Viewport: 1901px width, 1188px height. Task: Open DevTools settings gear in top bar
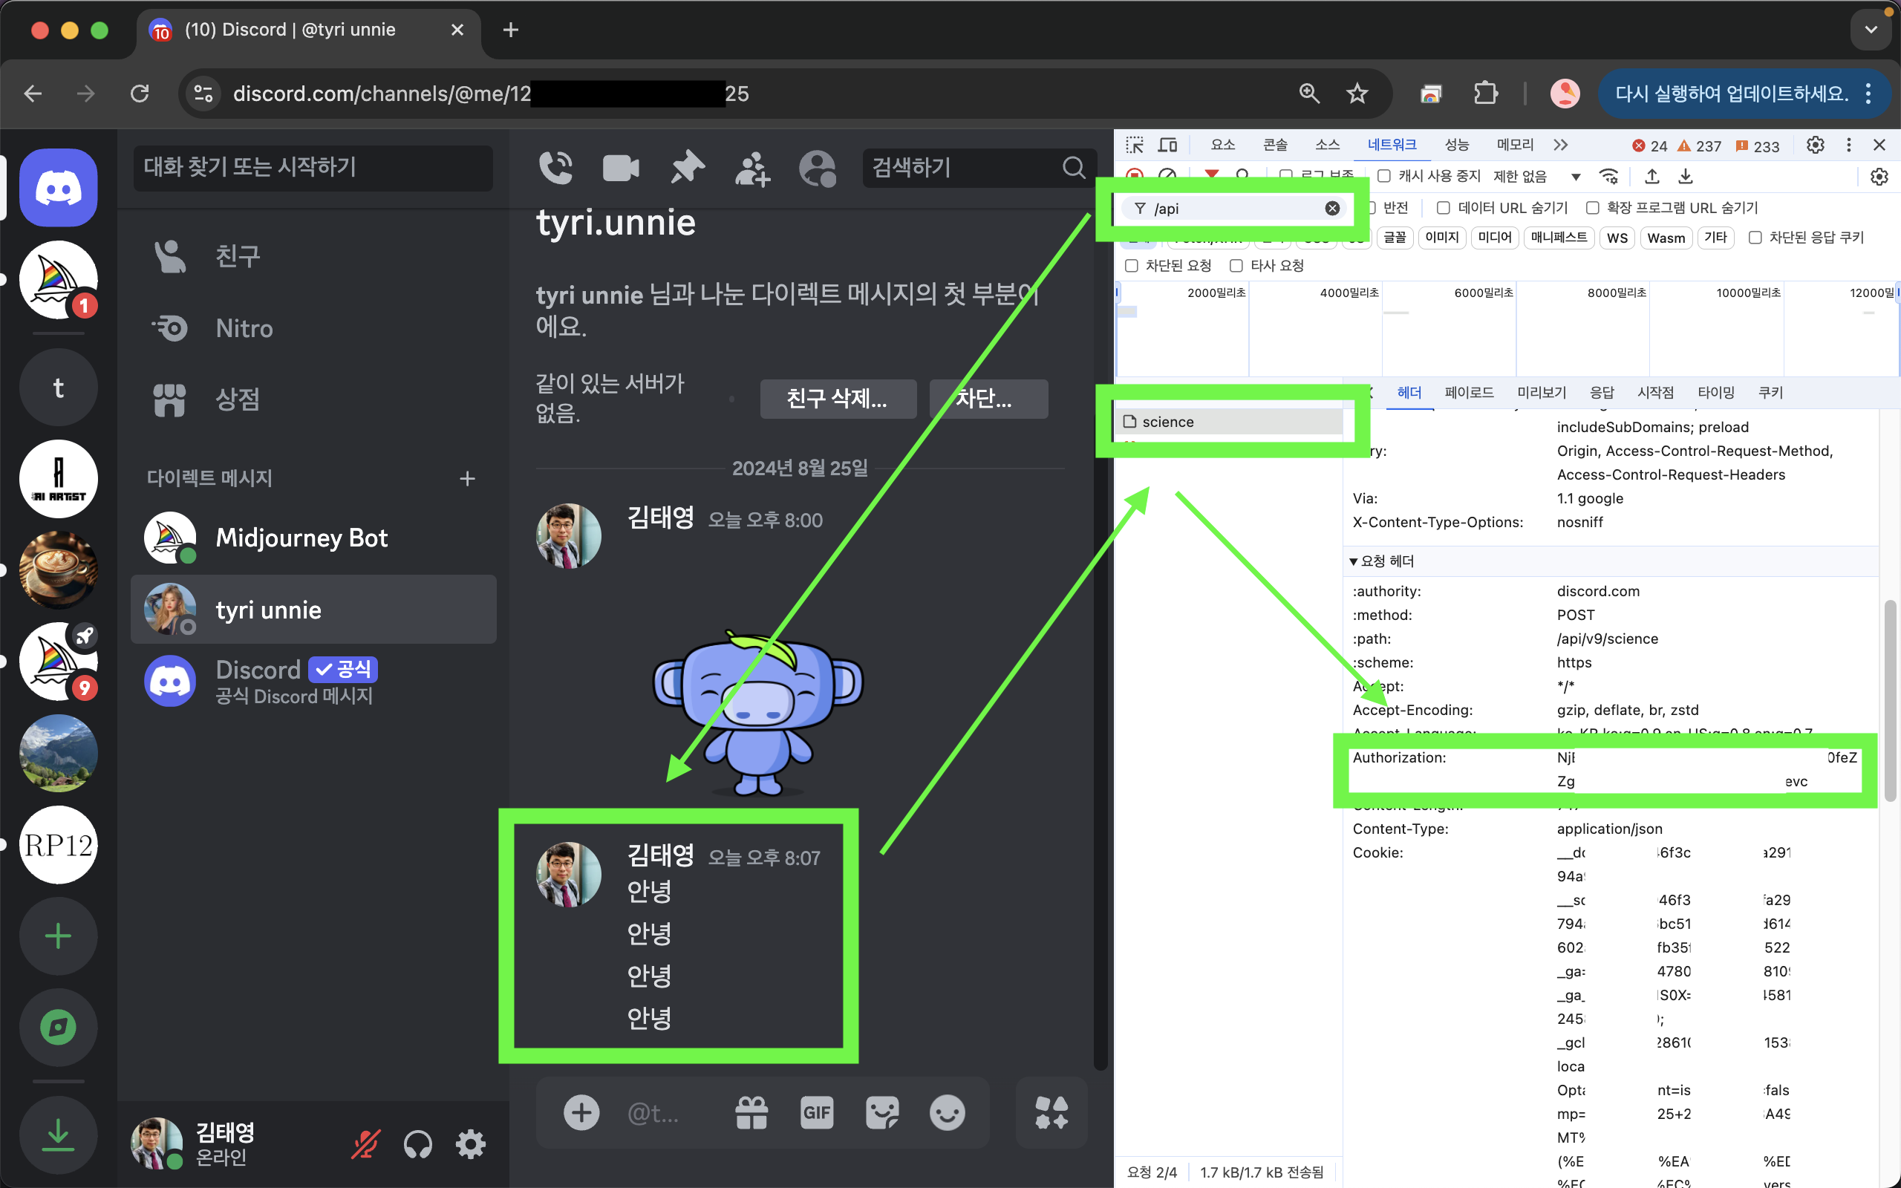click(1816, 146)
